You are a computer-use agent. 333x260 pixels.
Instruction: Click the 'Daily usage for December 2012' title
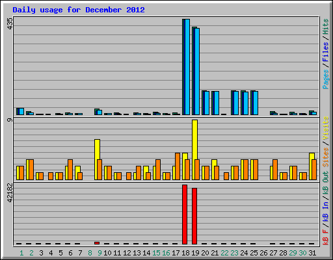pos(79,10)
